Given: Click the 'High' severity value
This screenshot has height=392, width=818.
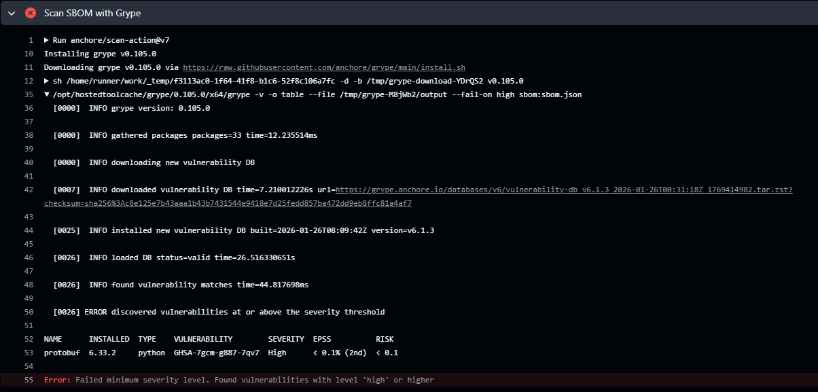Looking at the screenshot, I should (x=277, y=353).
